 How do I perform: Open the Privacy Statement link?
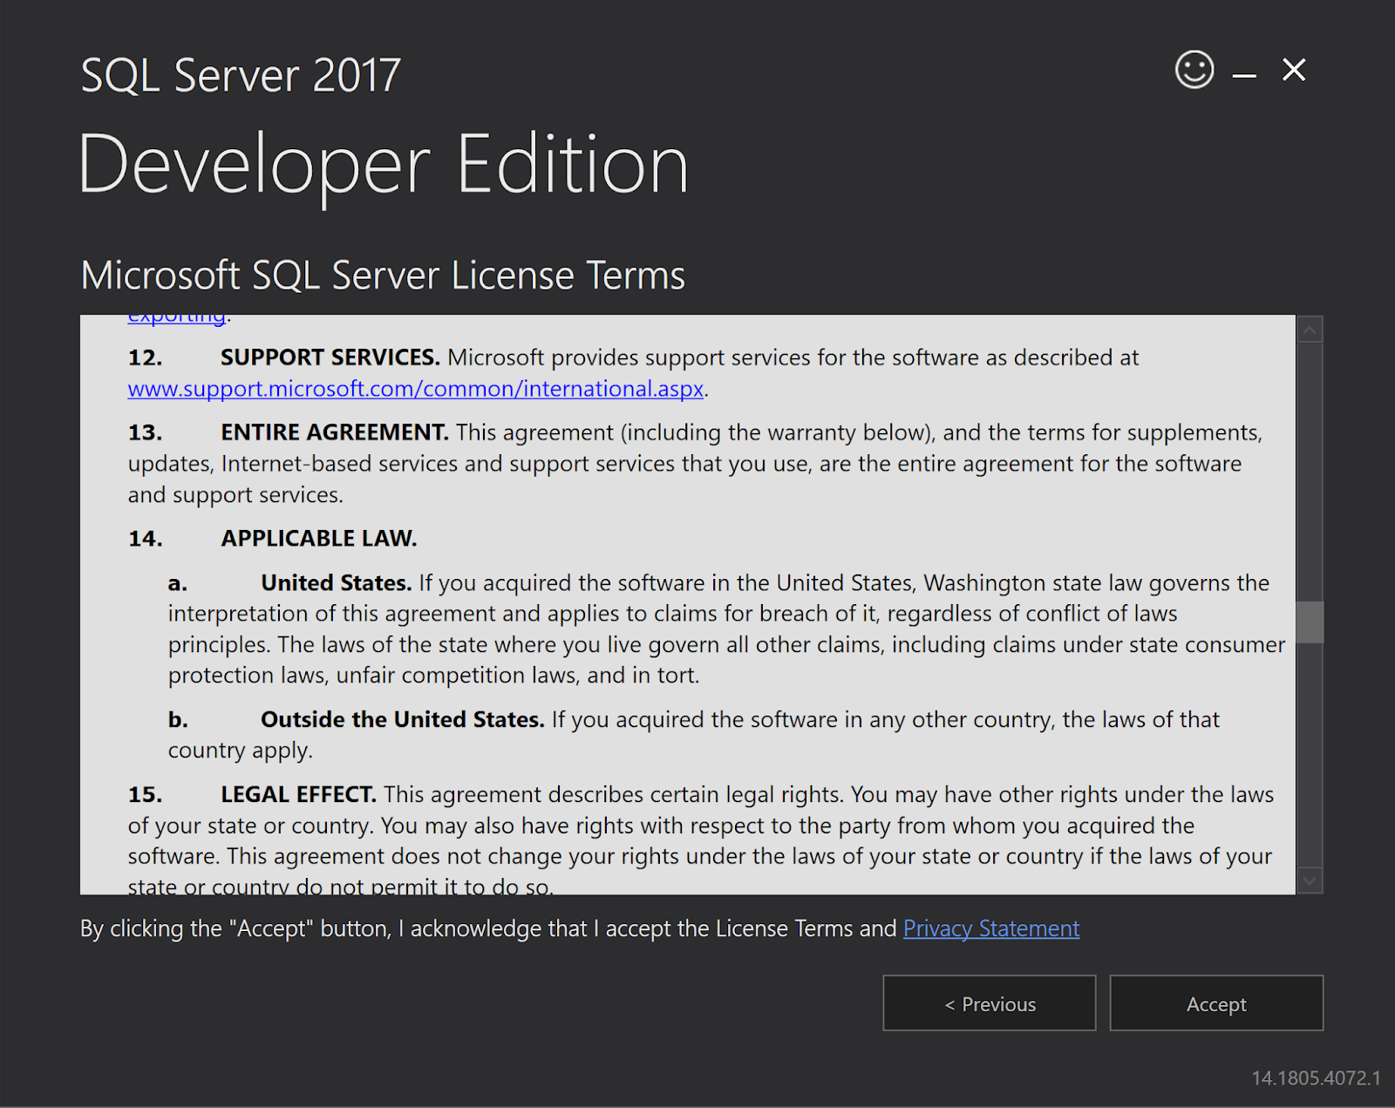990,928
